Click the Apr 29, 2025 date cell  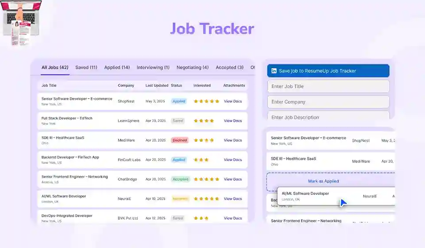tap(155, 120)
